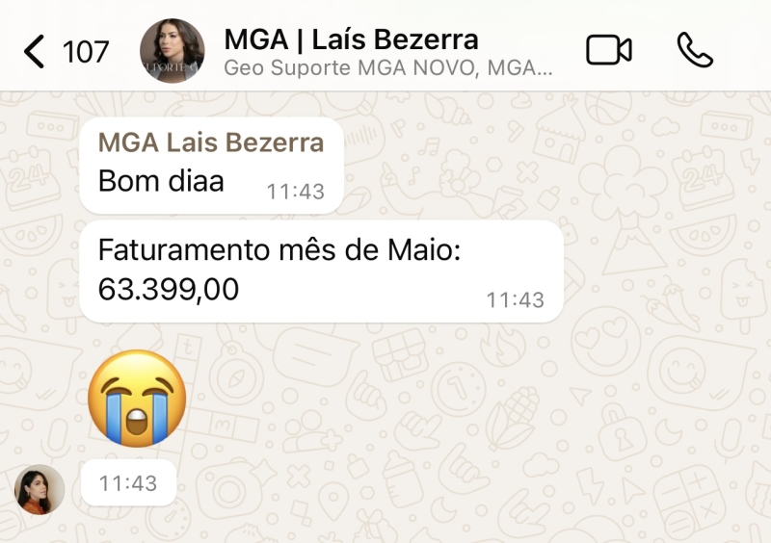The height and width of the screenshot is (543, 771).
Task: Select the sender name MGA Lais Bezerra
Action: click(211, 143)
